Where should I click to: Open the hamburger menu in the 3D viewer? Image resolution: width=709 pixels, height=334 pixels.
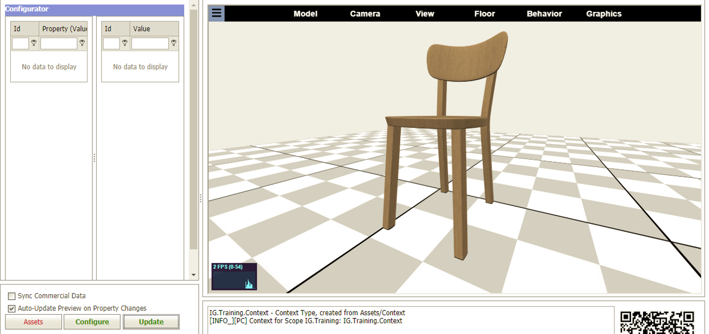[216, 13]
